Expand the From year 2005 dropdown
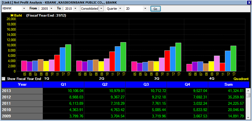 [x=51, y=9]
